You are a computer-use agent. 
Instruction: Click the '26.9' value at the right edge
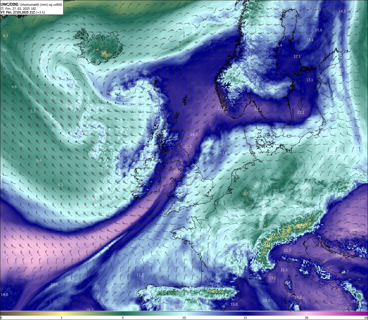tap(355, 230)
